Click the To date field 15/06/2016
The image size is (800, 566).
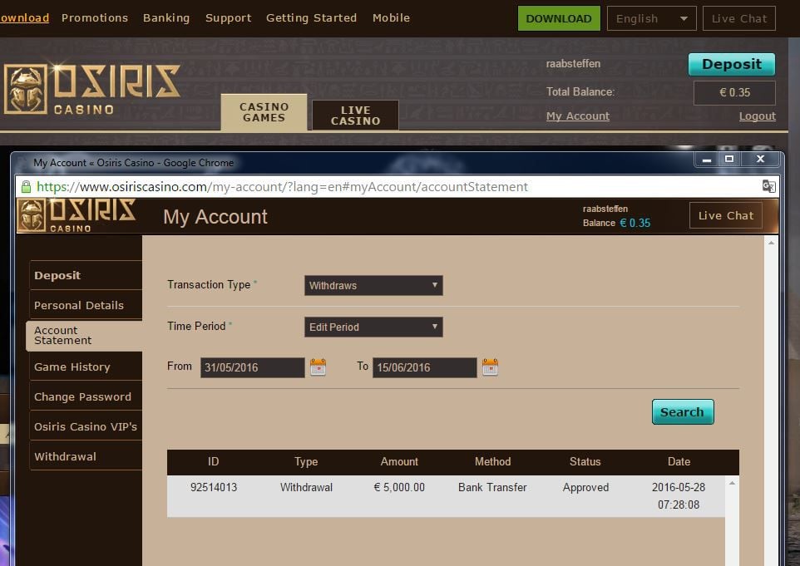click(x=424, y=367)
